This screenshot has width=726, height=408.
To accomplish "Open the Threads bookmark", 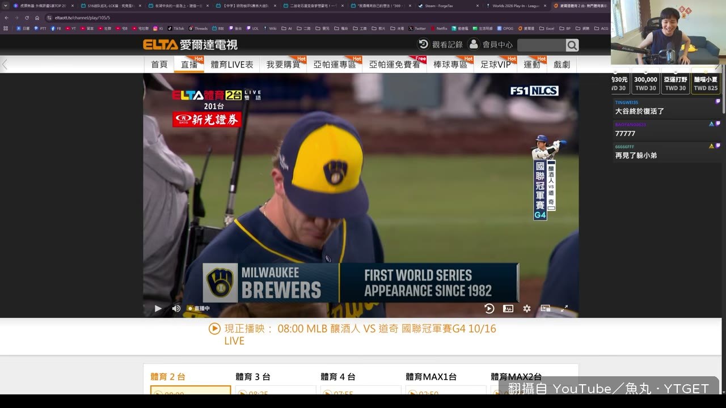I will click(x=198, y=28).
